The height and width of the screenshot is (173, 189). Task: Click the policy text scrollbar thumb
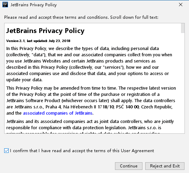click(x=183, y=28)
